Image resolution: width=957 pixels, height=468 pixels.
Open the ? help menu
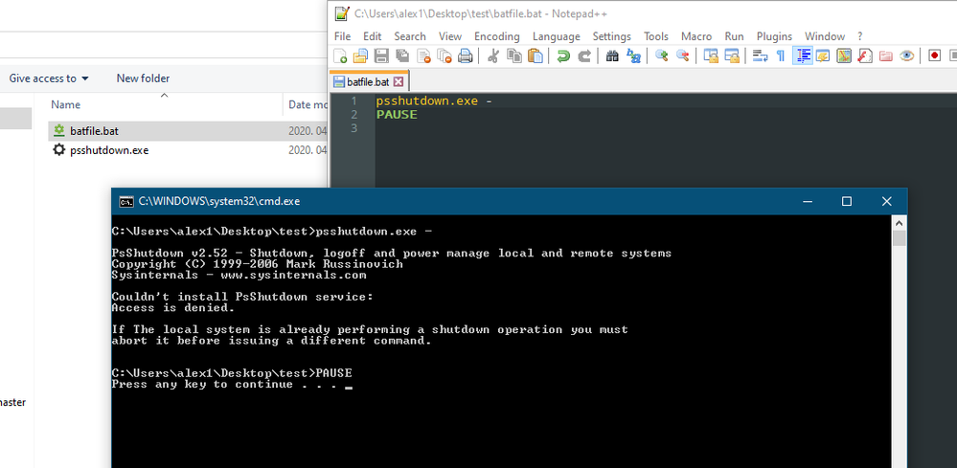click(x=860, y=36)
